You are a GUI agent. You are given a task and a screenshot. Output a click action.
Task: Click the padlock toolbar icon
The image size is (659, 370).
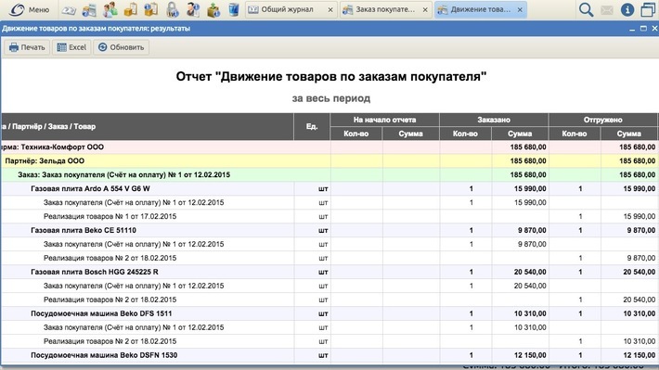[172, 9]
